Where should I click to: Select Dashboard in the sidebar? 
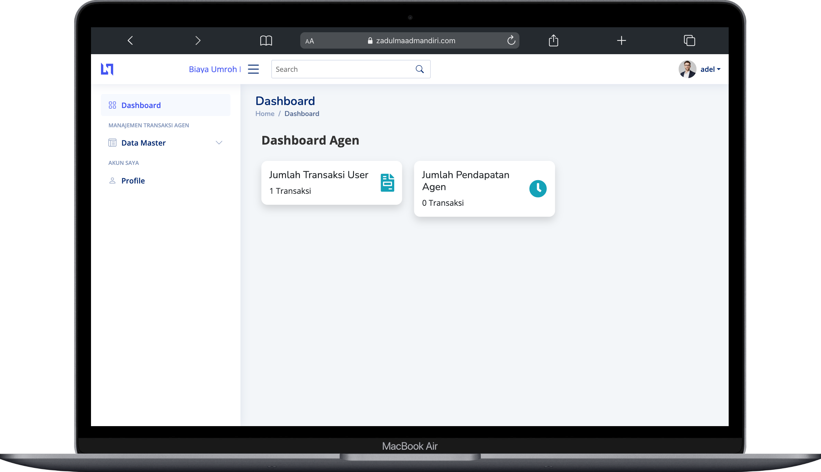pyautogui.click(x=141, y=105)
